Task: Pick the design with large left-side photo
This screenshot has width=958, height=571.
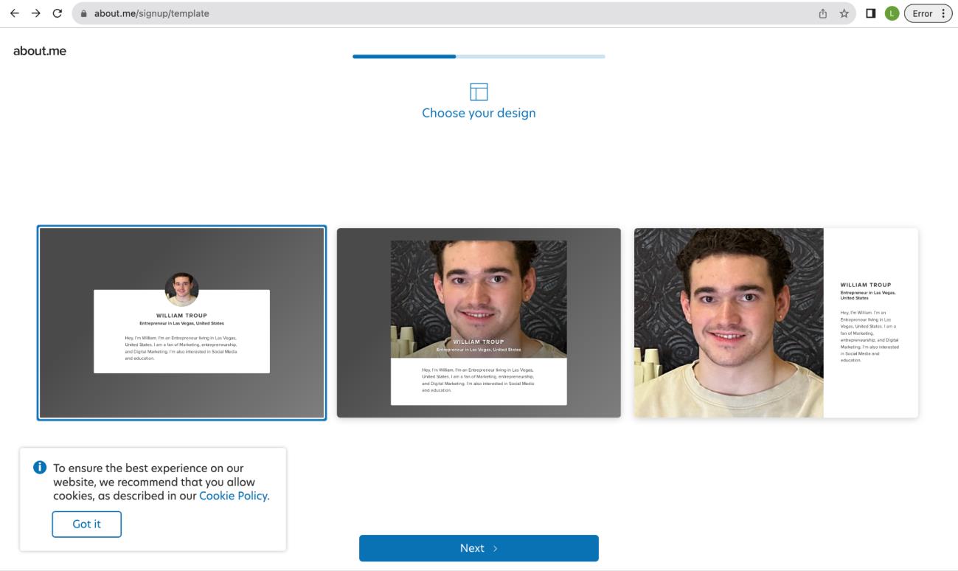Action: coord(776,323)
